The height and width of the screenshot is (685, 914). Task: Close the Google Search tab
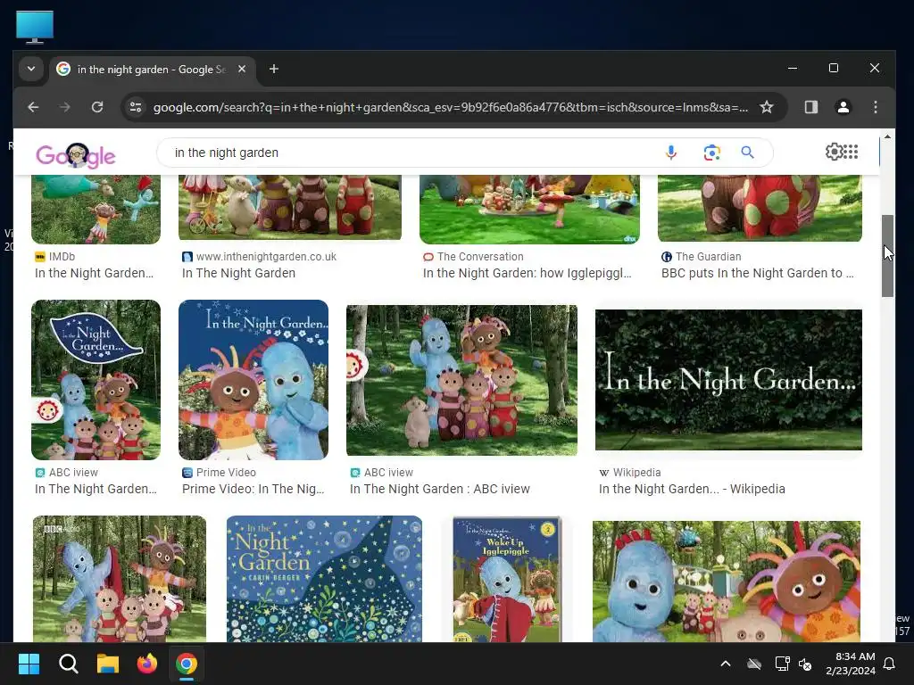pos(242,69)
